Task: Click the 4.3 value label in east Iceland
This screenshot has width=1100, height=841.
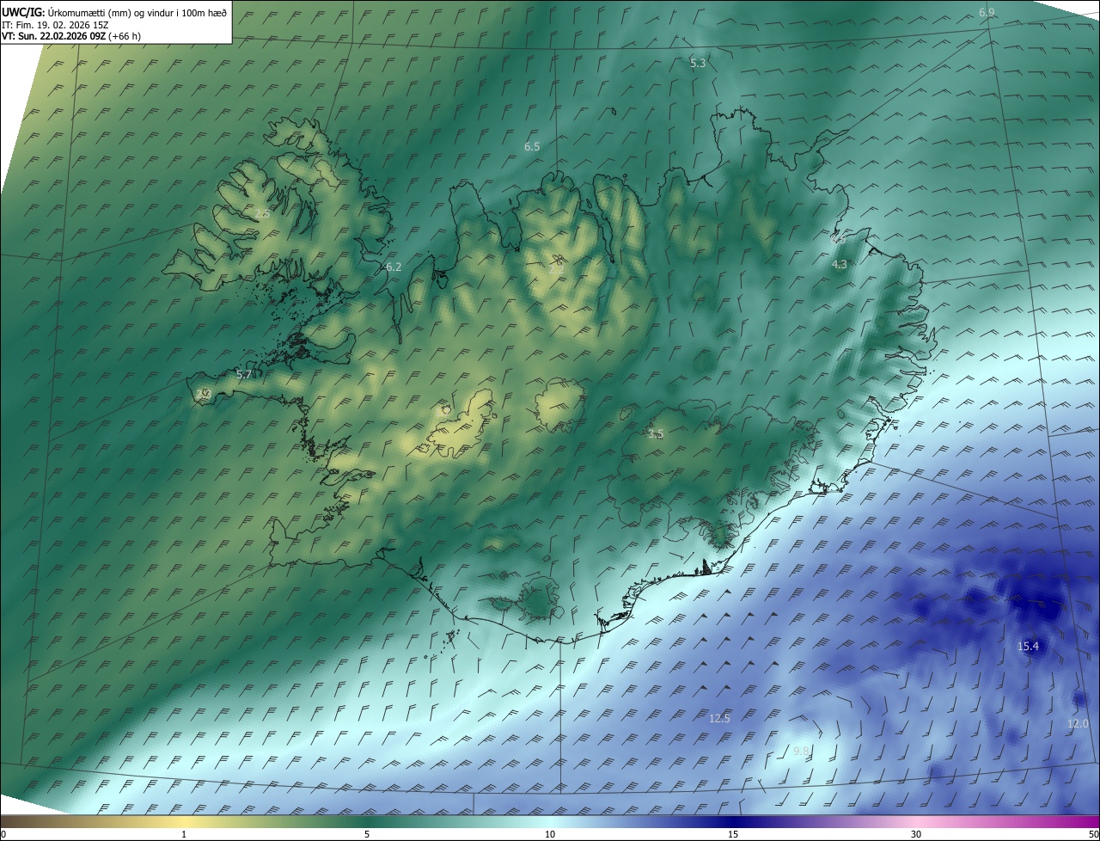Action: pos(840,265)
